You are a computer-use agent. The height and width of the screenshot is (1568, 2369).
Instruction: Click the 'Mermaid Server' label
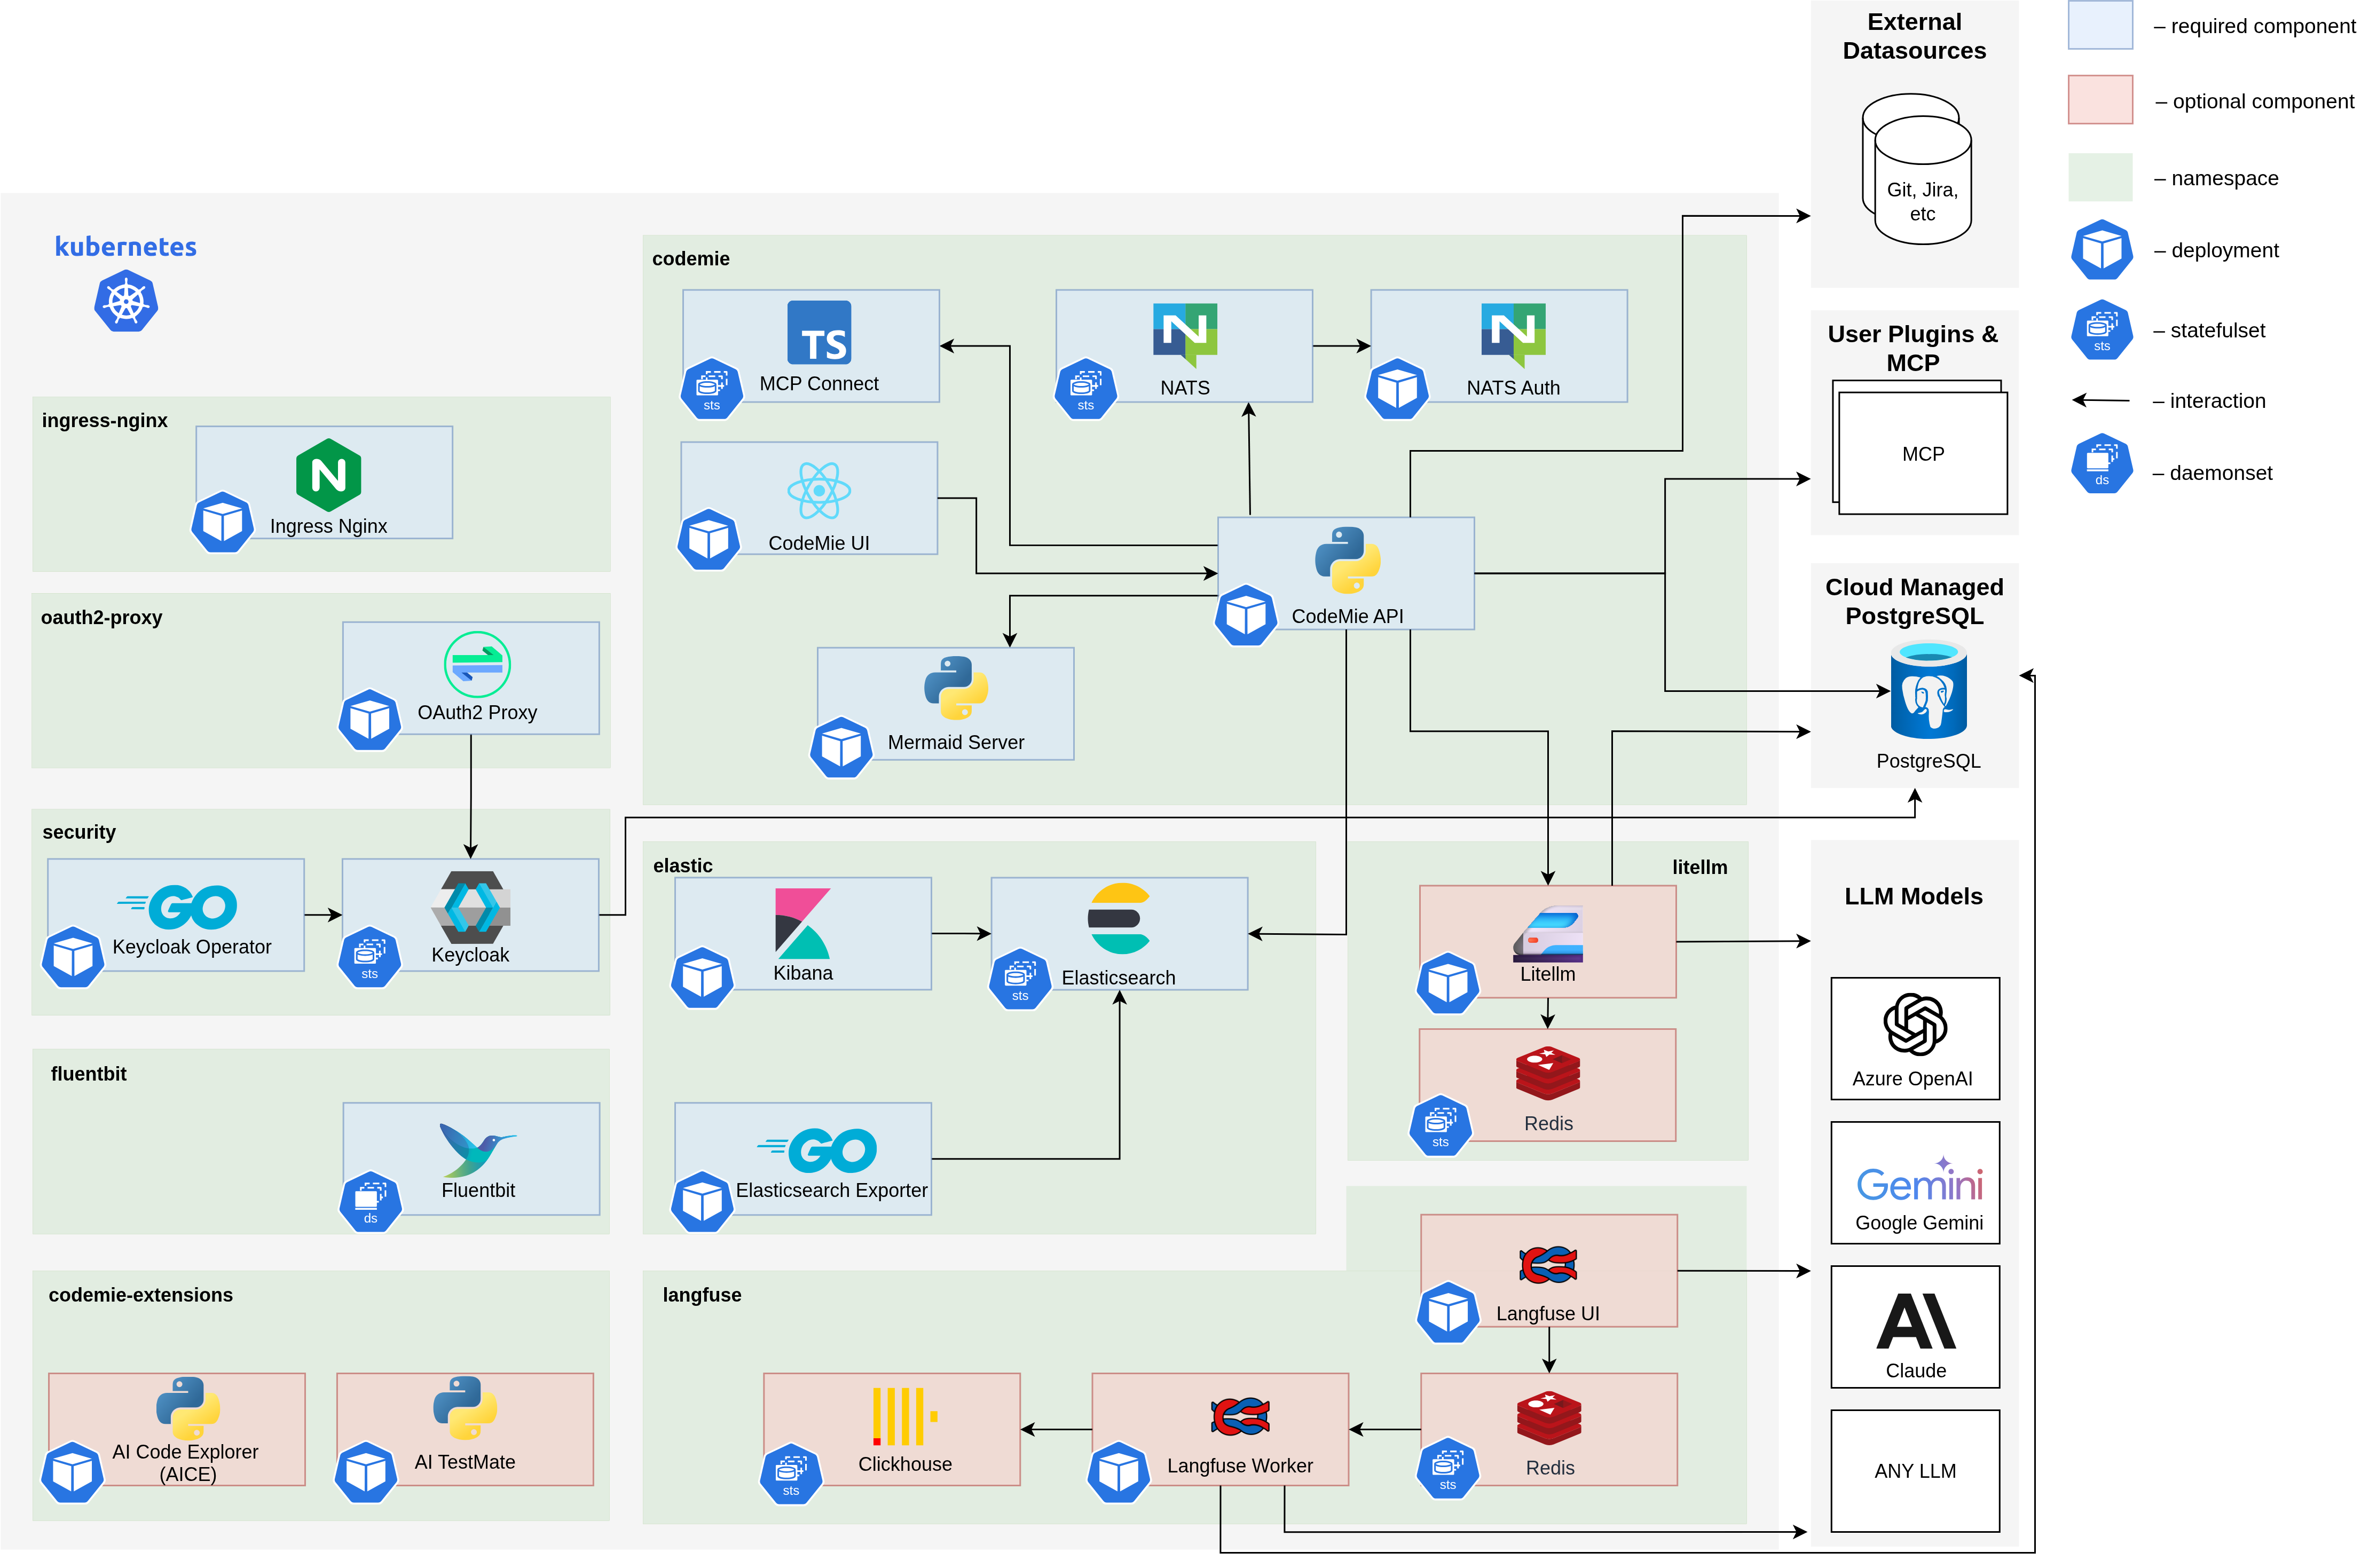(x=956, y=742)
